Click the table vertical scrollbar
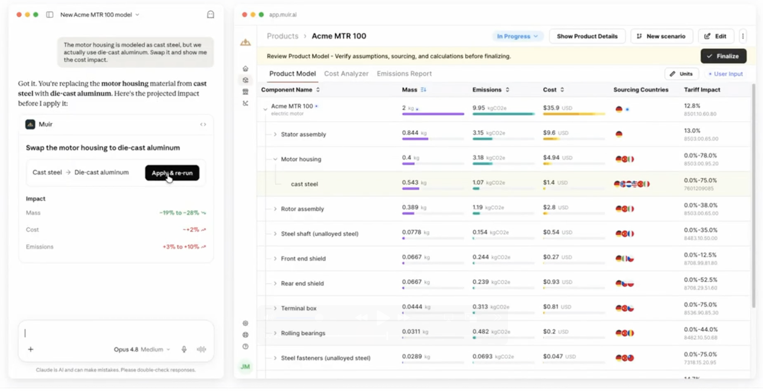This screenshot has width=763, height=391. pyautogui.click(x=753, y=195)
